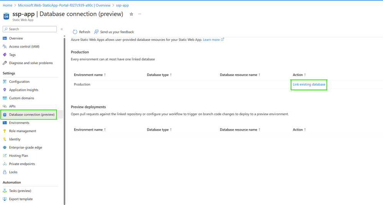Click the APIs link icon

(x=5, y=106)
